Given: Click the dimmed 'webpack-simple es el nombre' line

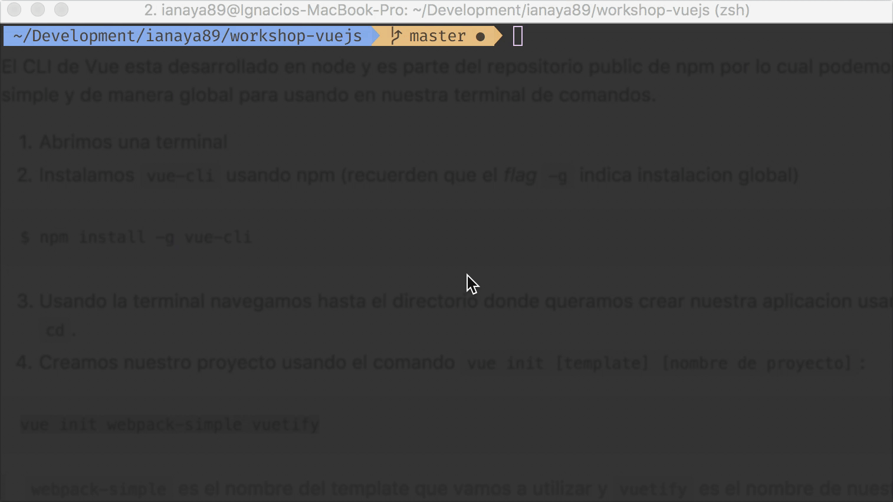Looking at the screenshot, I should click(461, 488).
